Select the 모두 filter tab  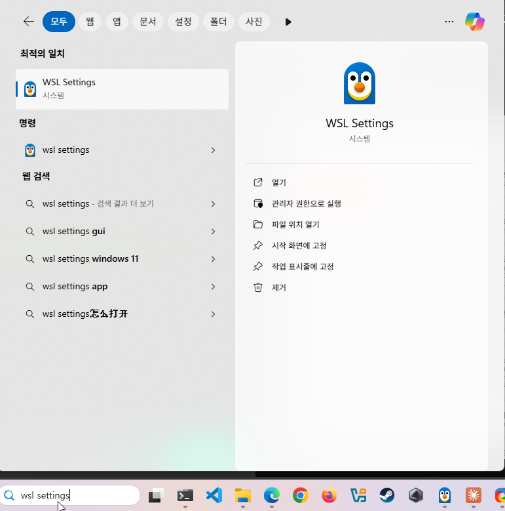pos(59,22)
